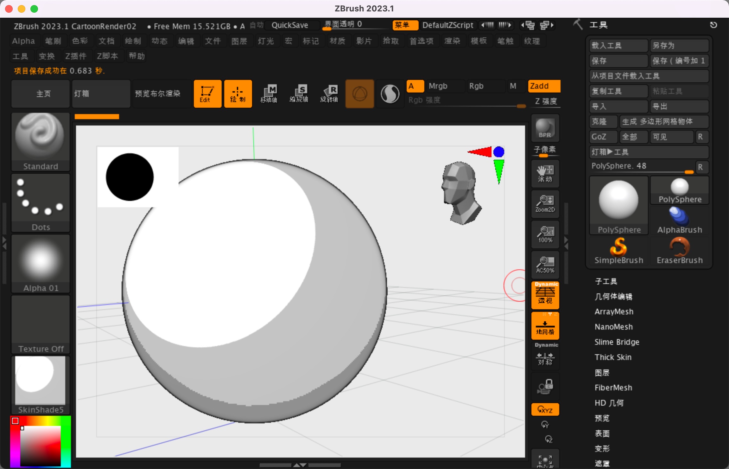The height and width of the screenshot is (469, 729).
Task: Select the Zoom2D tool
Action: 545,204
